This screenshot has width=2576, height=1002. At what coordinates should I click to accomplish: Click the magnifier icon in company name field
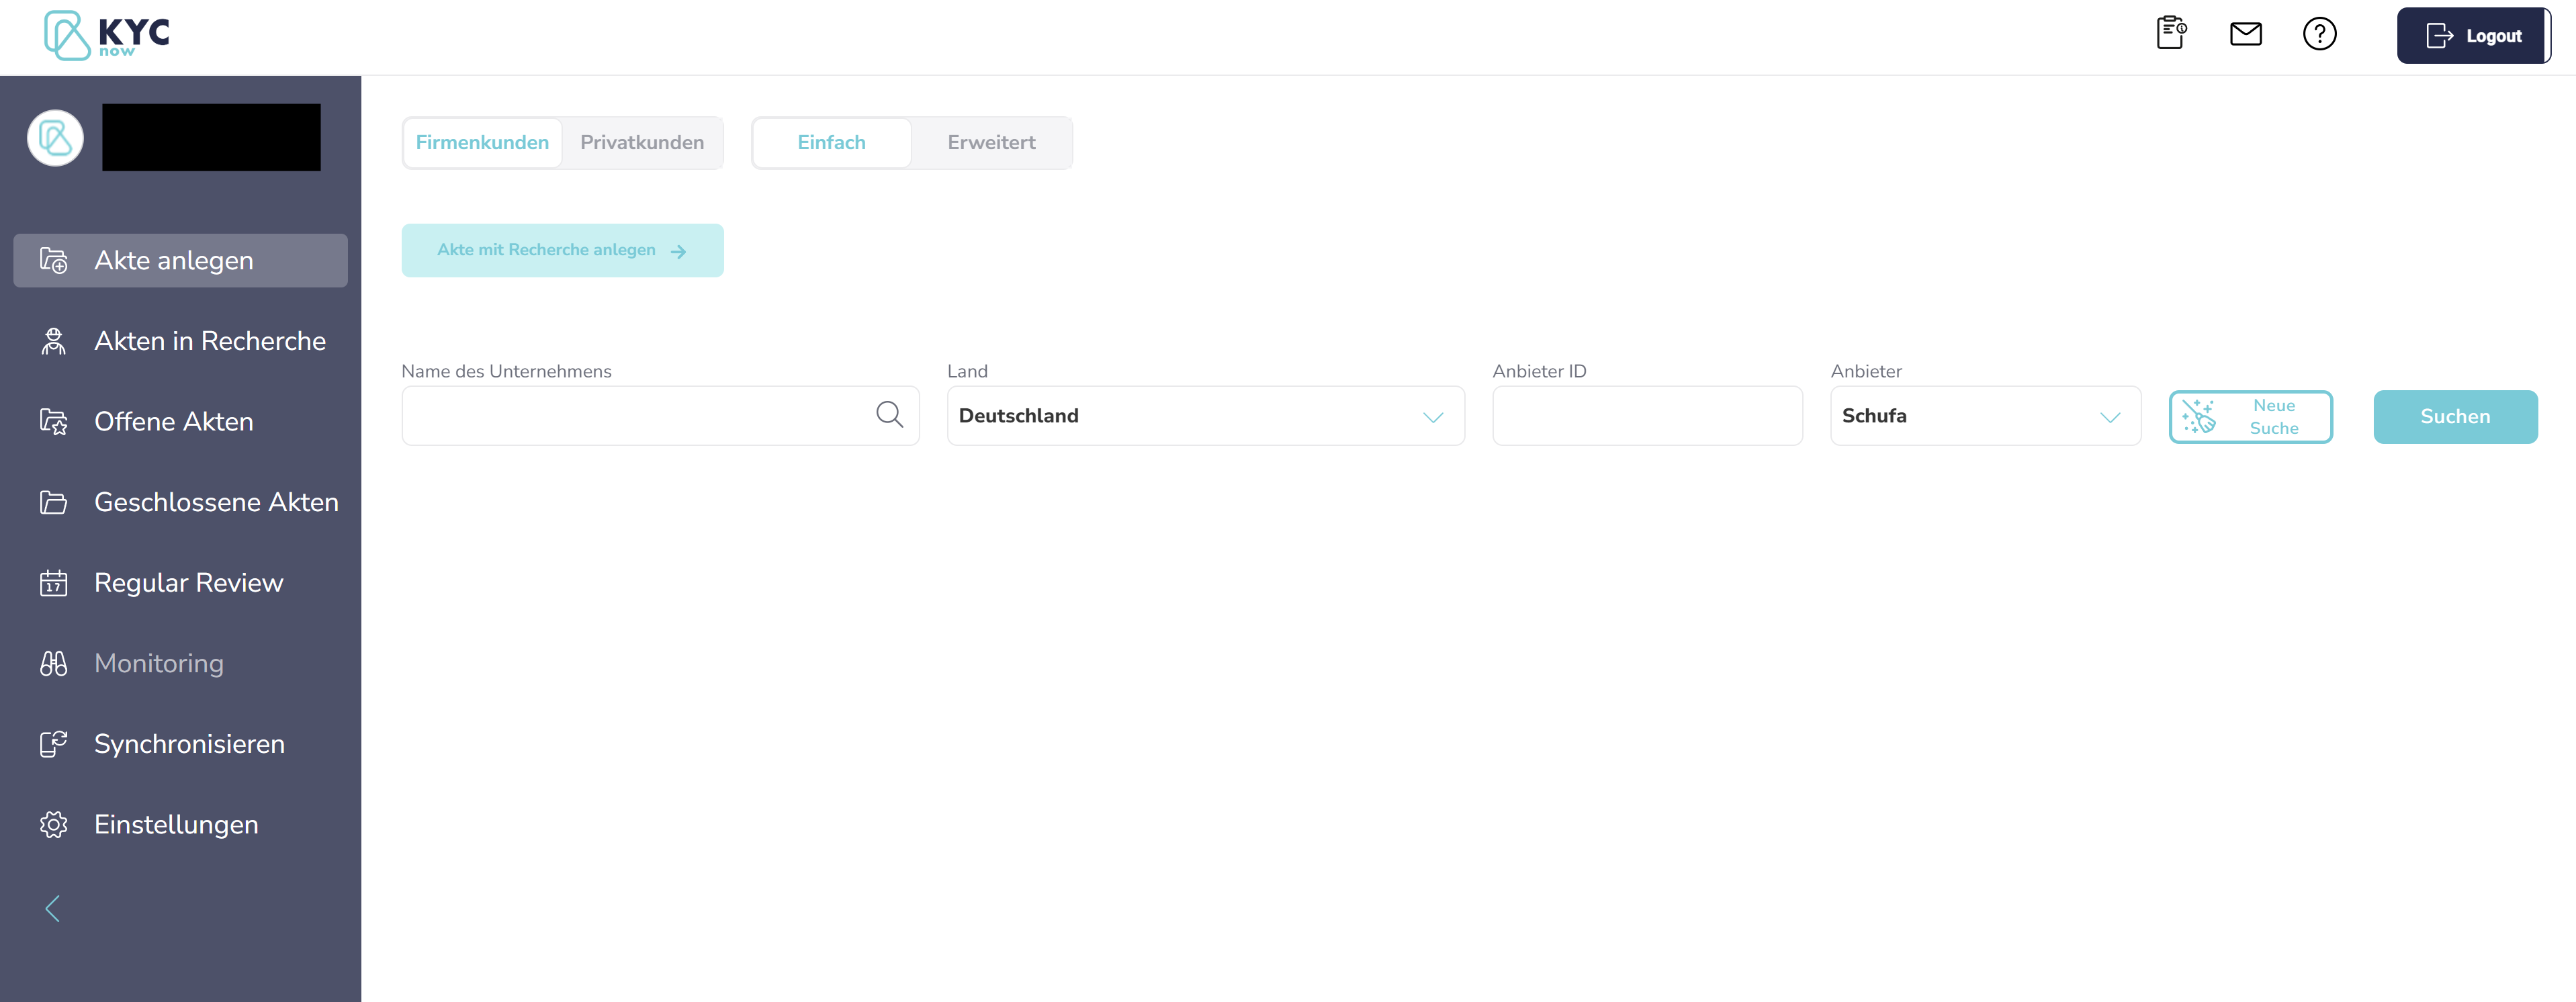(x=889, y=415)
